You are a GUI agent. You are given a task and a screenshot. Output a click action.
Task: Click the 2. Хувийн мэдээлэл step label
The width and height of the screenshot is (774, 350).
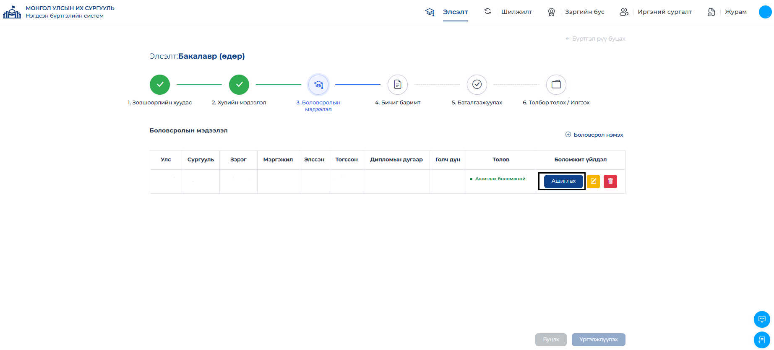(x=239, y=103)
